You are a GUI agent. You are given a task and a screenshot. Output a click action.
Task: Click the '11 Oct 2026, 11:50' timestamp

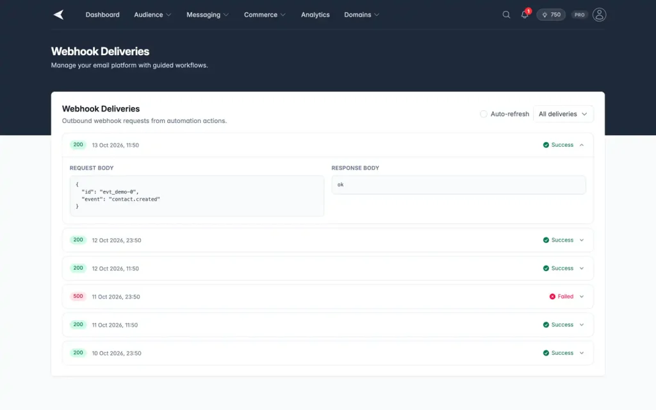coord(115,325)
